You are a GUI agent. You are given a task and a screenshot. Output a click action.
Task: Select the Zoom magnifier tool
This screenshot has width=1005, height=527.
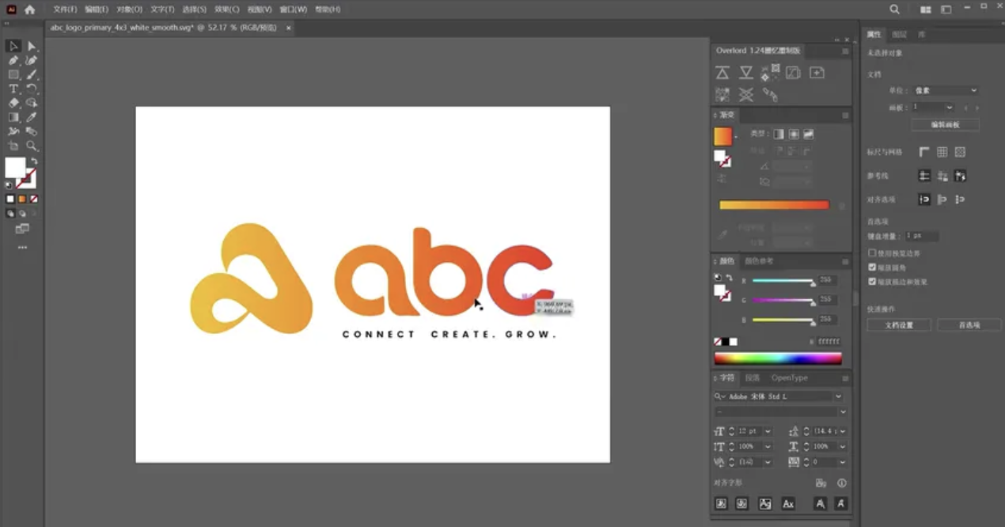(x=32, y=146)
